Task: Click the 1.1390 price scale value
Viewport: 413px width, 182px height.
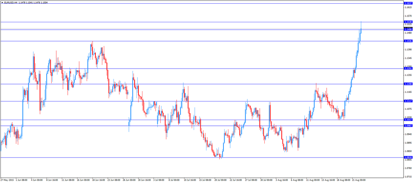Action: [408, 50]
